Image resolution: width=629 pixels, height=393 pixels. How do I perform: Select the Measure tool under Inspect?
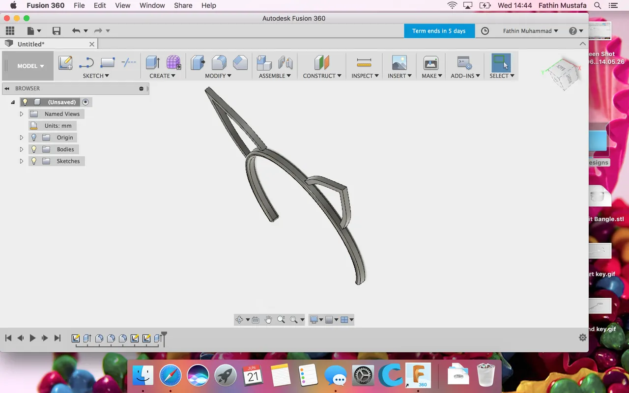[x=364, y=62]
